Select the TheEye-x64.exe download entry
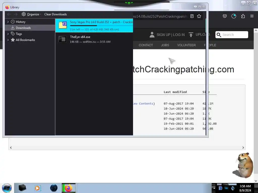This screenshot has height=193, width=258. coord(94,39)
